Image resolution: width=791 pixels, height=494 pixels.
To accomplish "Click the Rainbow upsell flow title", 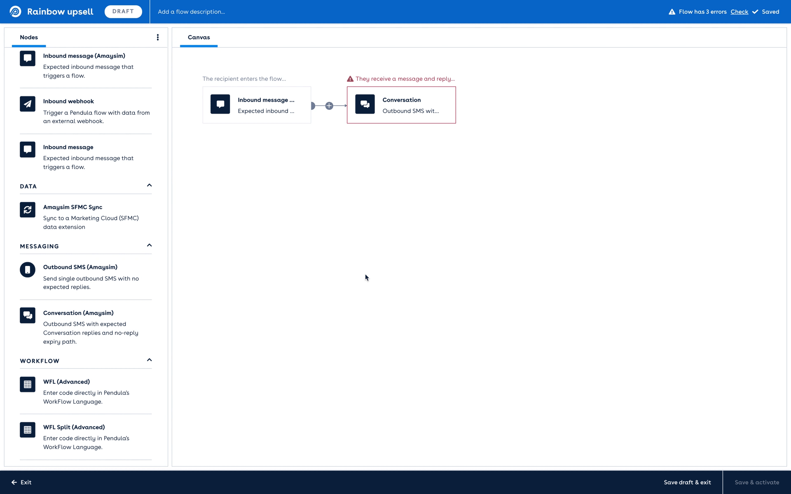I will pyautogui.click(x=60, y=12).
